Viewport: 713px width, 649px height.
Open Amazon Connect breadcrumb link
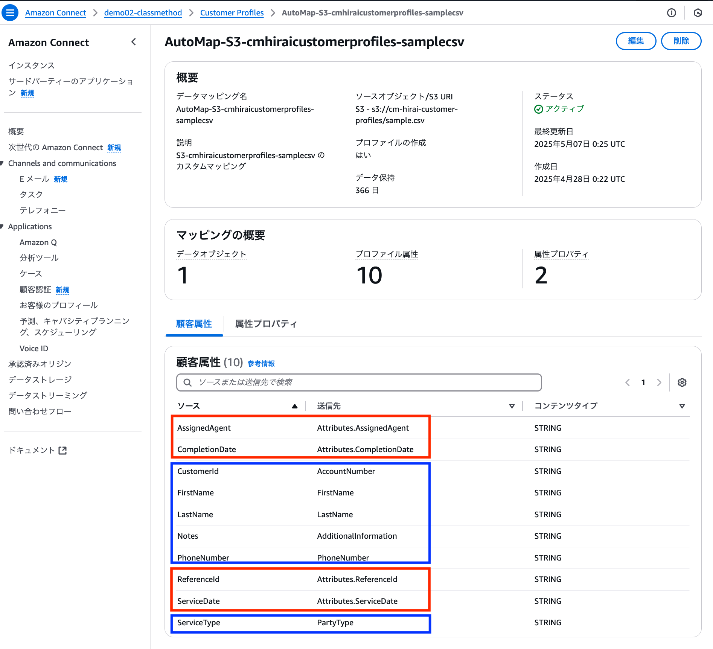coord(56,13)
